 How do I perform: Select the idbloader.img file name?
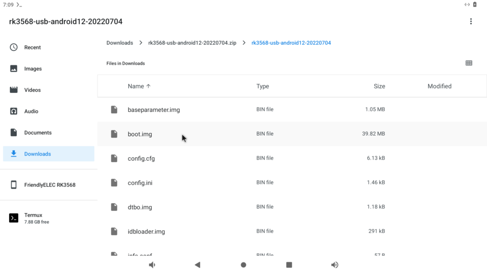click(x=146, y=232)
